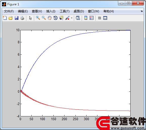
Task: Open the 编辑(E) menu
Action: pyautogui.click(x=23, y=11)
